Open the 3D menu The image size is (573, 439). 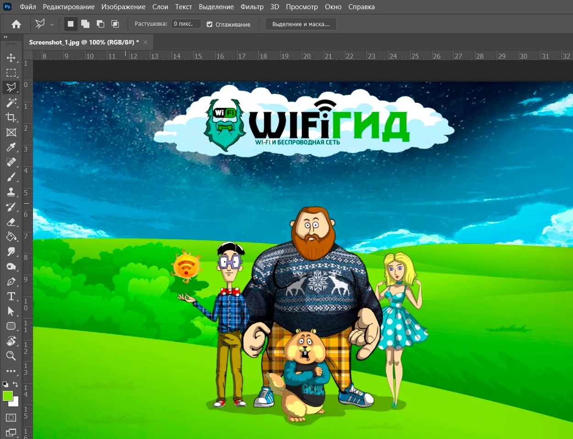[x=275, y=7]
